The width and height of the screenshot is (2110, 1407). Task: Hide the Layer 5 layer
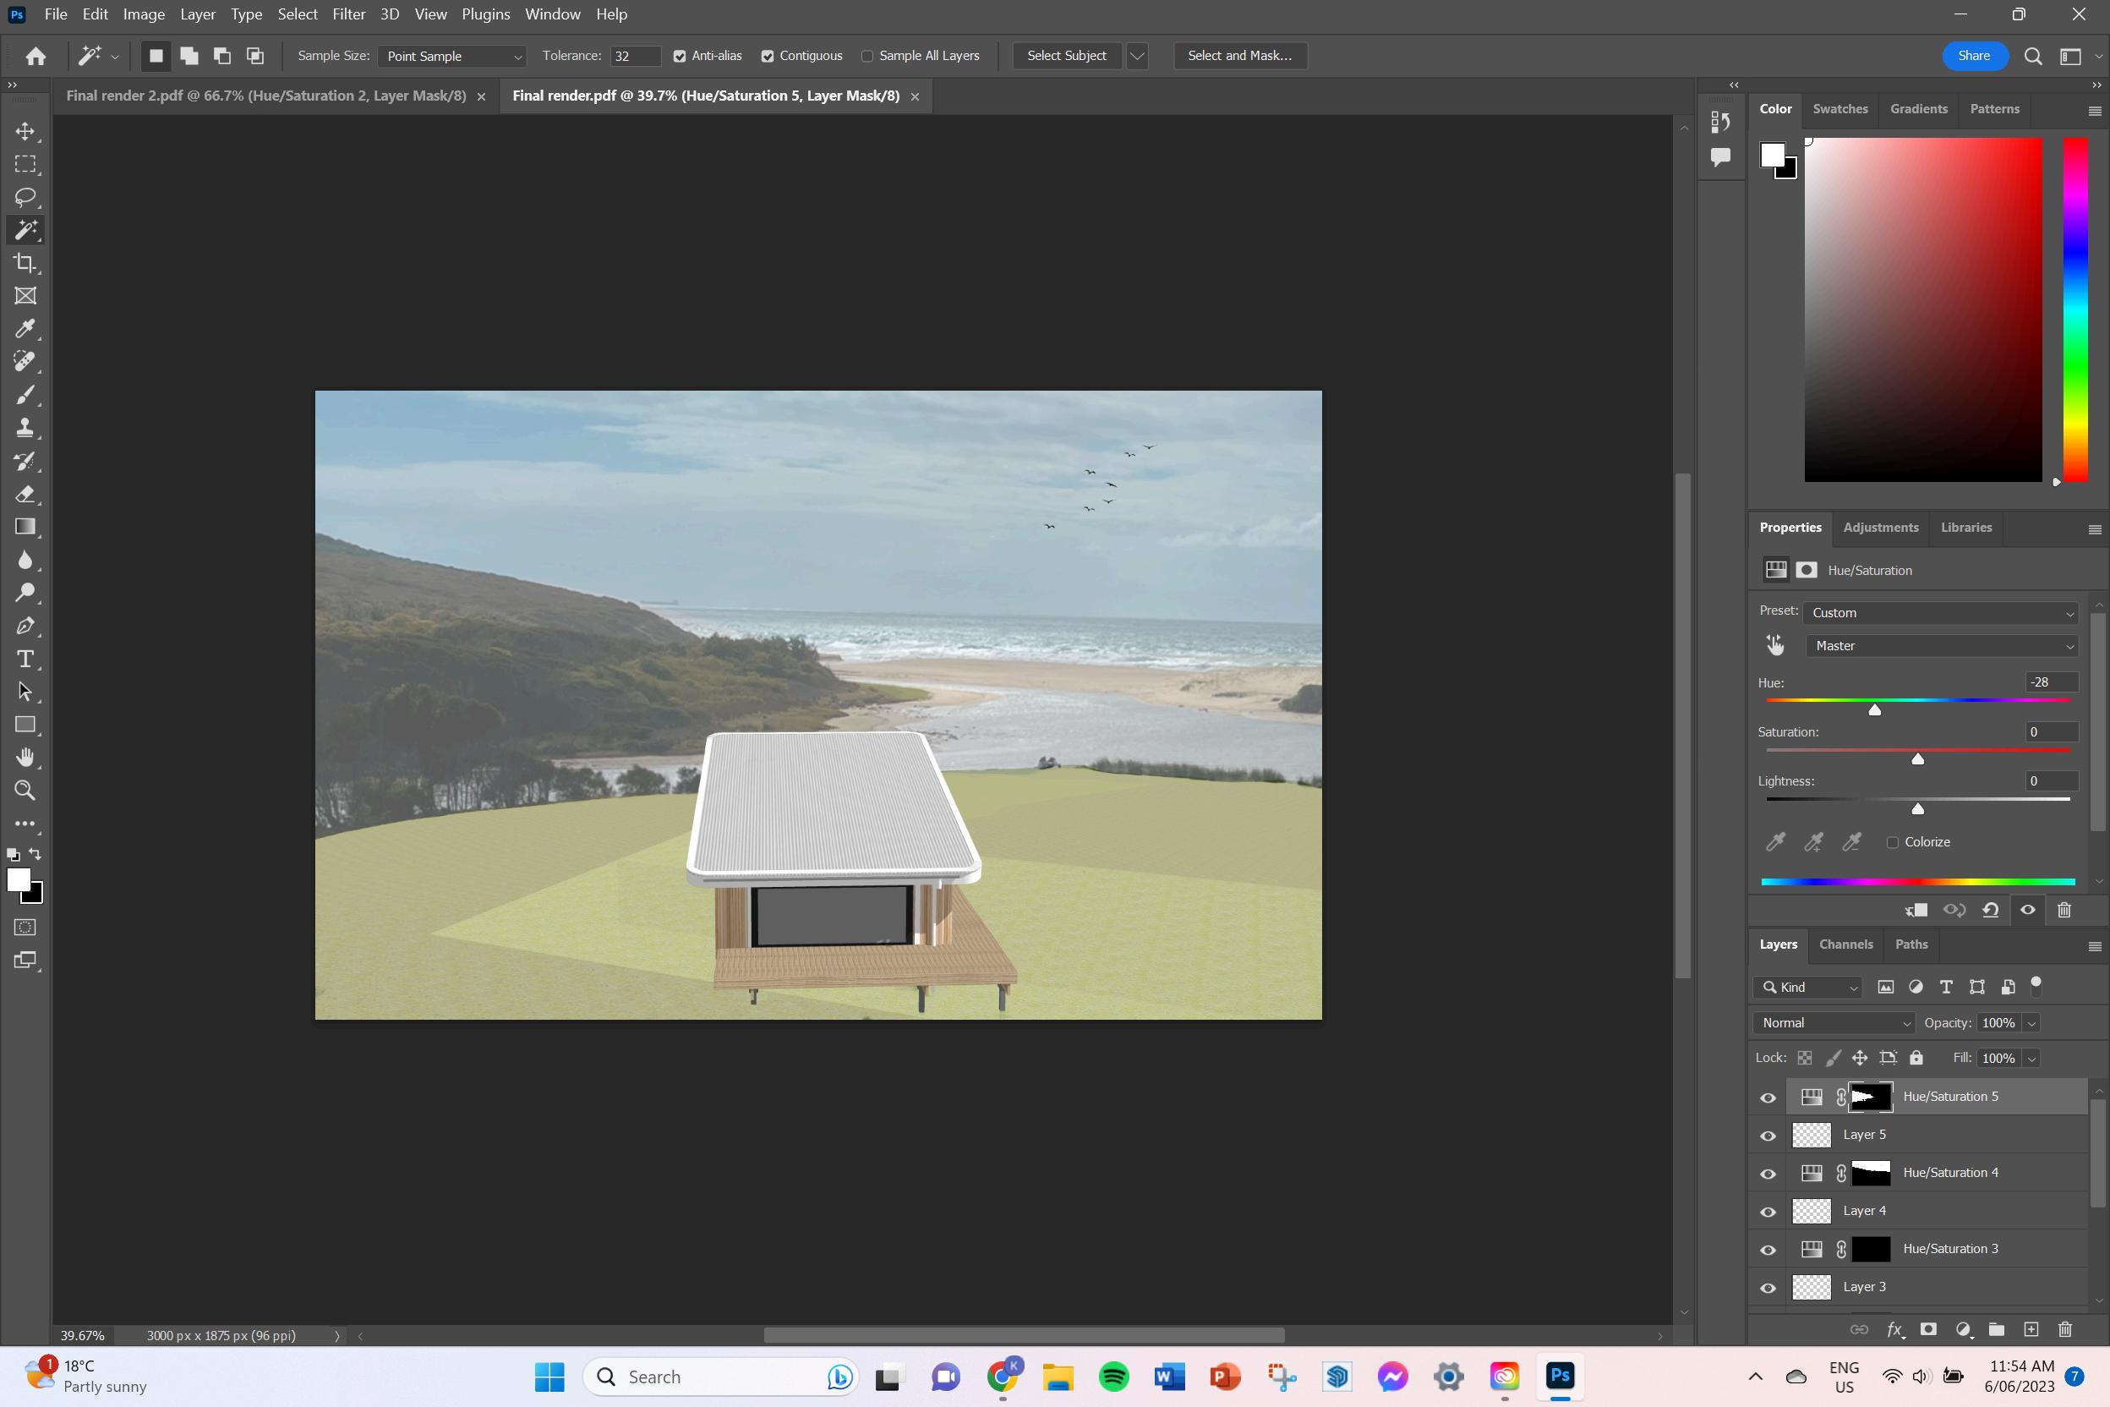click(1768, 1135)
